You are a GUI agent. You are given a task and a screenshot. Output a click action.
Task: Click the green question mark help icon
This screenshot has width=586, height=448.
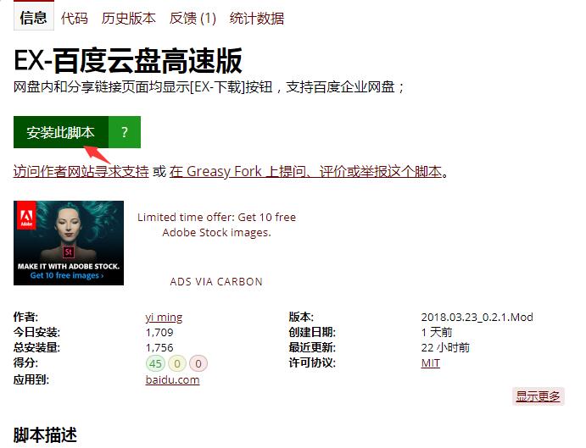(x=125, y=132)
